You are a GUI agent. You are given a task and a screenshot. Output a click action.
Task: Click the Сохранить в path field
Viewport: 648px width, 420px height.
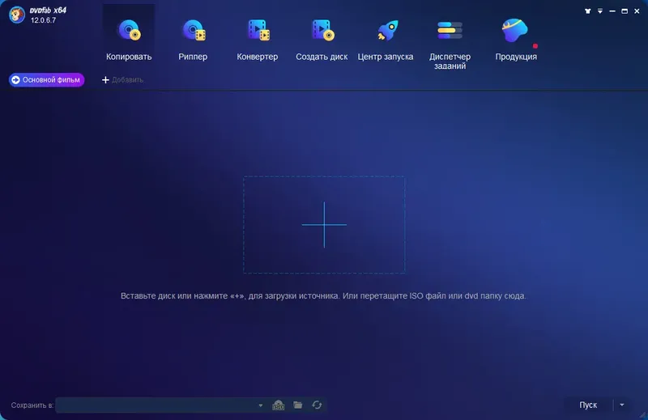[156, 405]
